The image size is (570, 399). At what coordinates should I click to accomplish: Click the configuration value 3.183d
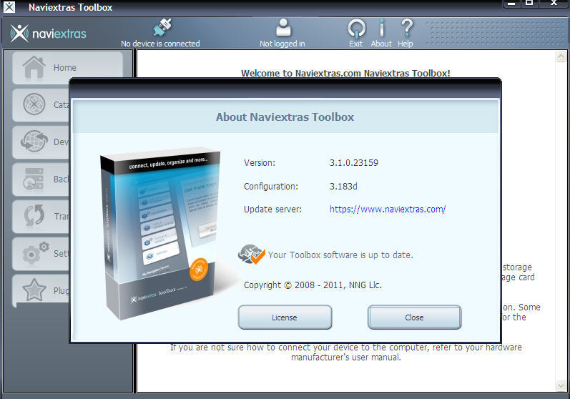coord(343,187)
